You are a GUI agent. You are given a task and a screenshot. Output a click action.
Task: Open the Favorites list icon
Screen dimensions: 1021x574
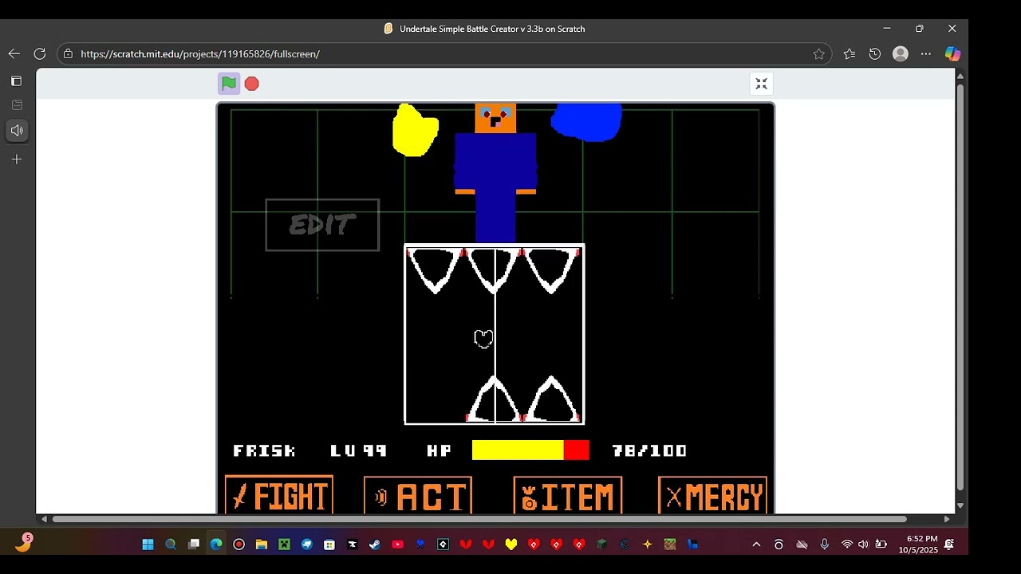[849, 53]
